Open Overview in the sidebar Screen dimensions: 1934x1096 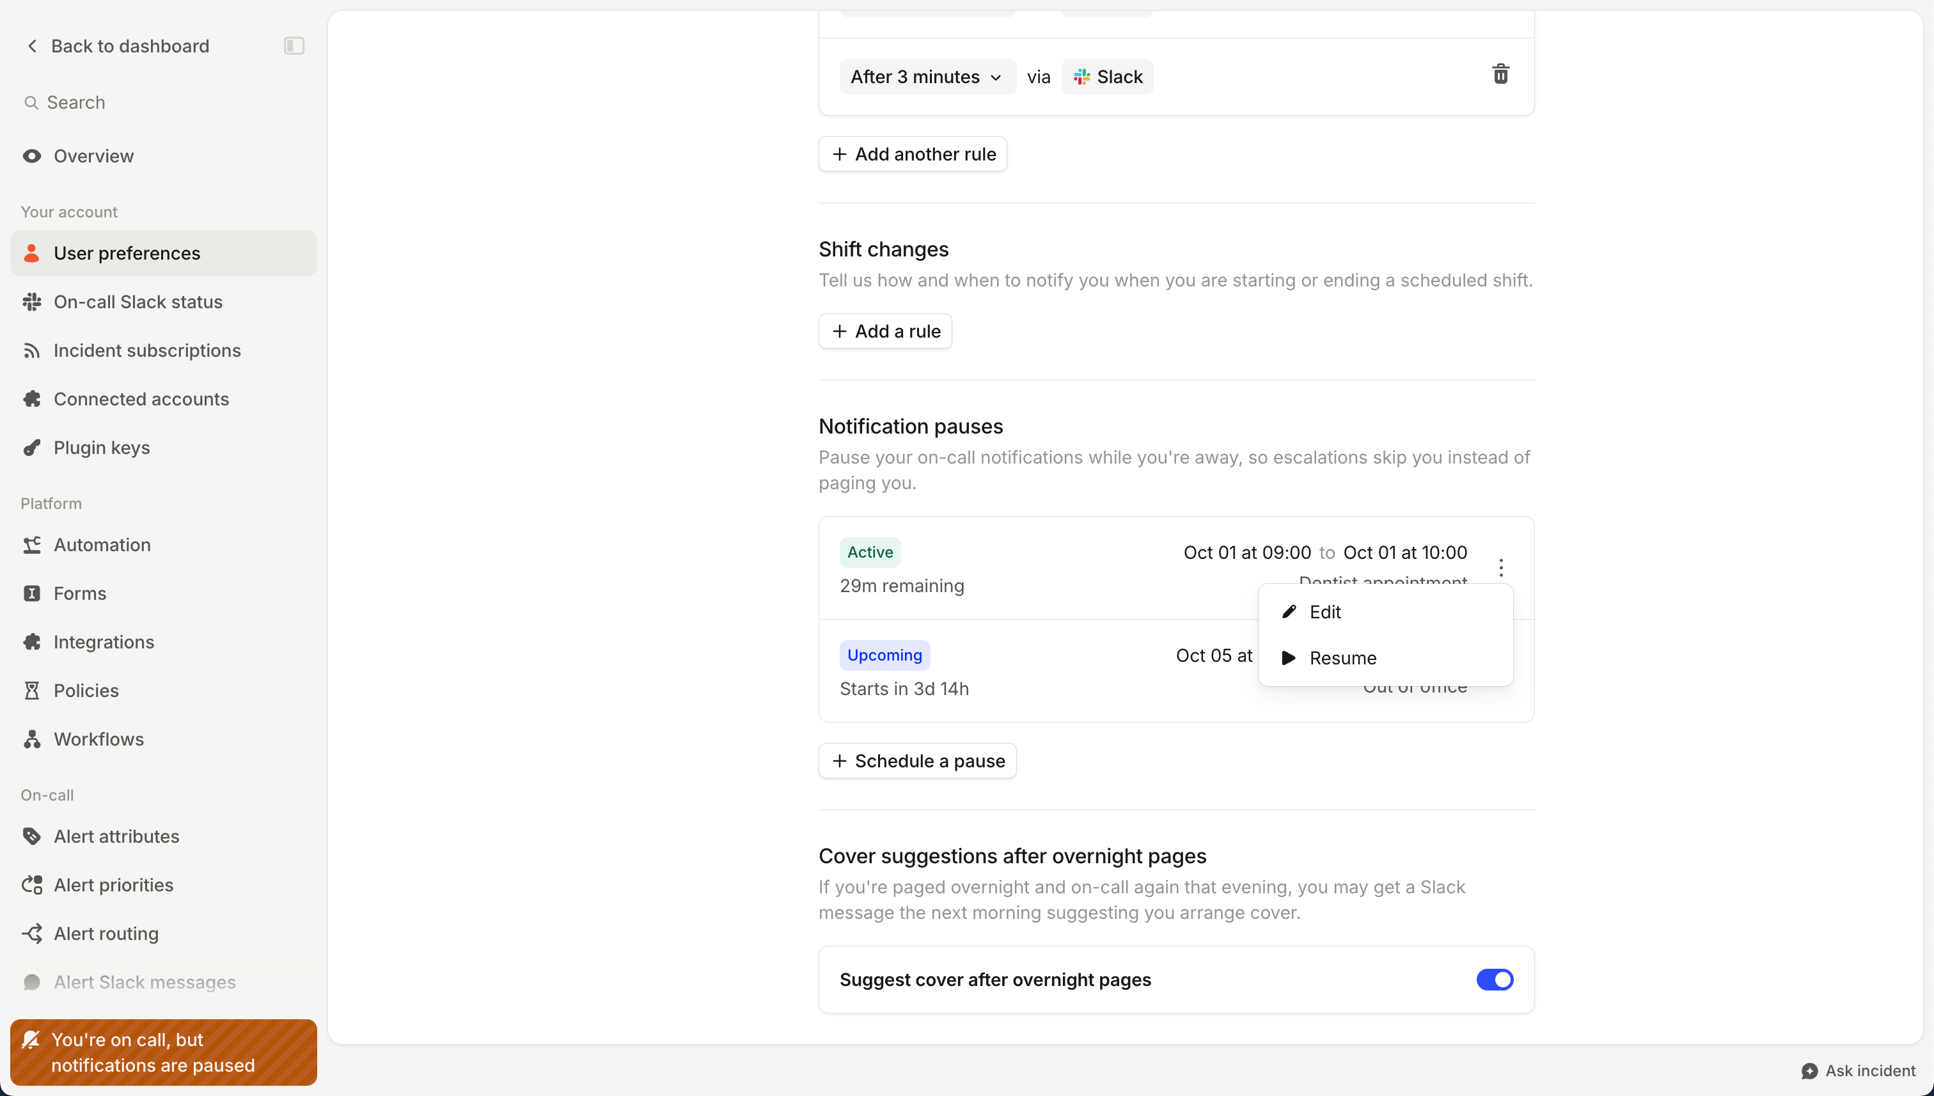tap(163, 156)
